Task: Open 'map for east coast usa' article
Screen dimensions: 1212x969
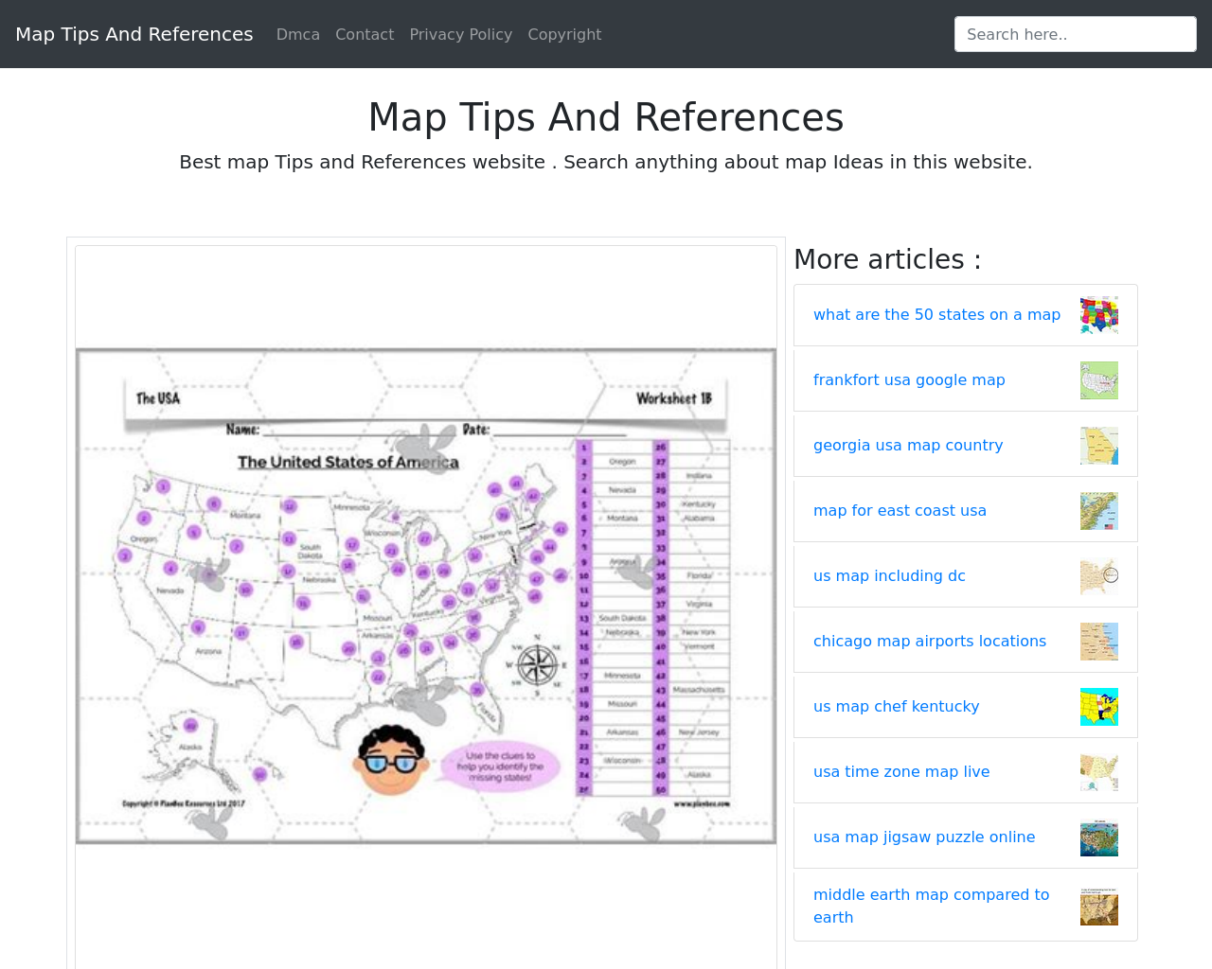Action: coord(900,511)
